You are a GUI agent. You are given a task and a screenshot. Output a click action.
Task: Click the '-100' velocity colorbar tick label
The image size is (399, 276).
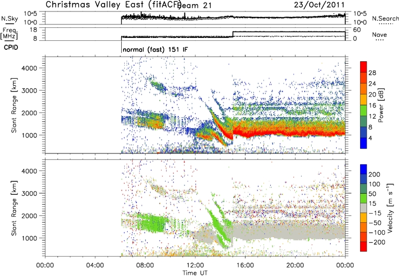pos(377,232)
